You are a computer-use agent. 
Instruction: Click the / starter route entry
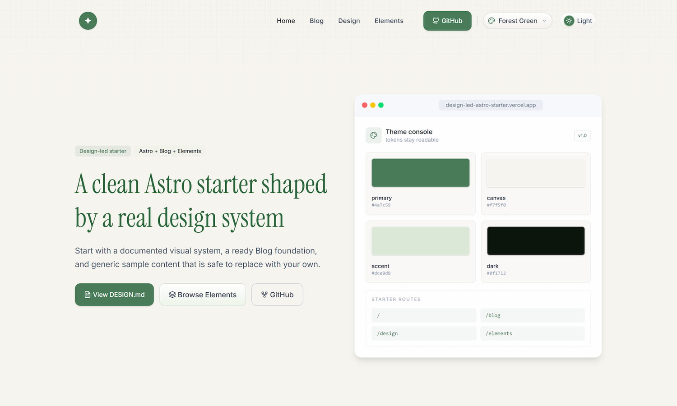424,315
